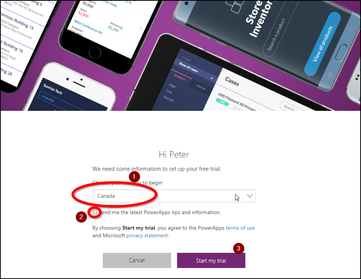Start my trial with the purple button
Viewport: 361px width, 279px height.
[211, 260]
